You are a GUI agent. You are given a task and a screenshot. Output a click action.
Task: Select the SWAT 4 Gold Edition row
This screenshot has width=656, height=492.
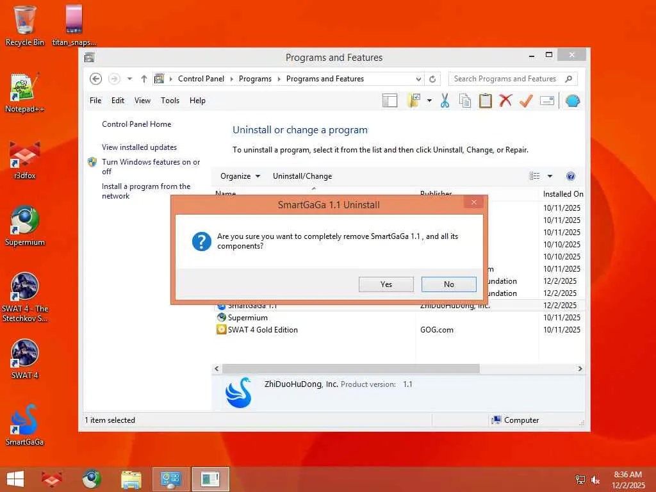(400, 330)
